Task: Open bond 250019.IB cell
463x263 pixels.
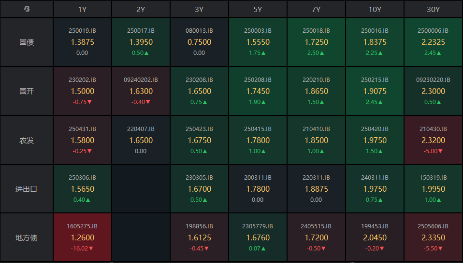Action: (x=83, y=42)
